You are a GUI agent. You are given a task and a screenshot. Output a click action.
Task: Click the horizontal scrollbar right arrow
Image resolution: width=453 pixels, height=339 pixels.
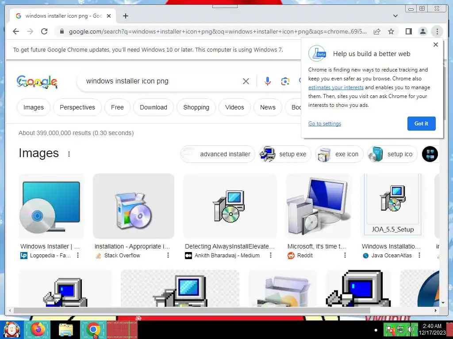[x=436, y=310]
